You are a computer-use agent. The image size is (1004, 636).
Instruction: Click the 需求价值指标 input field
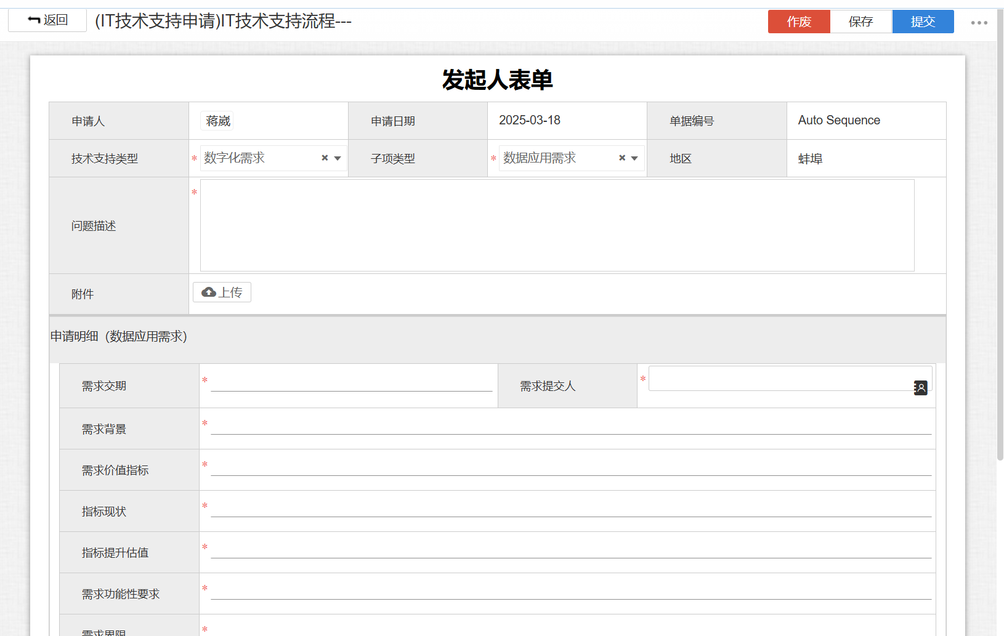570,467
